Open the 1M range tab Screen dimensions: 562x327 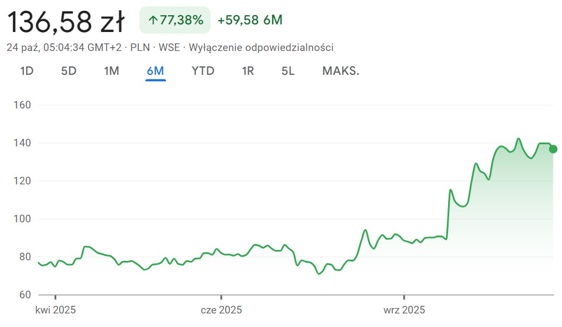point(111,71)
